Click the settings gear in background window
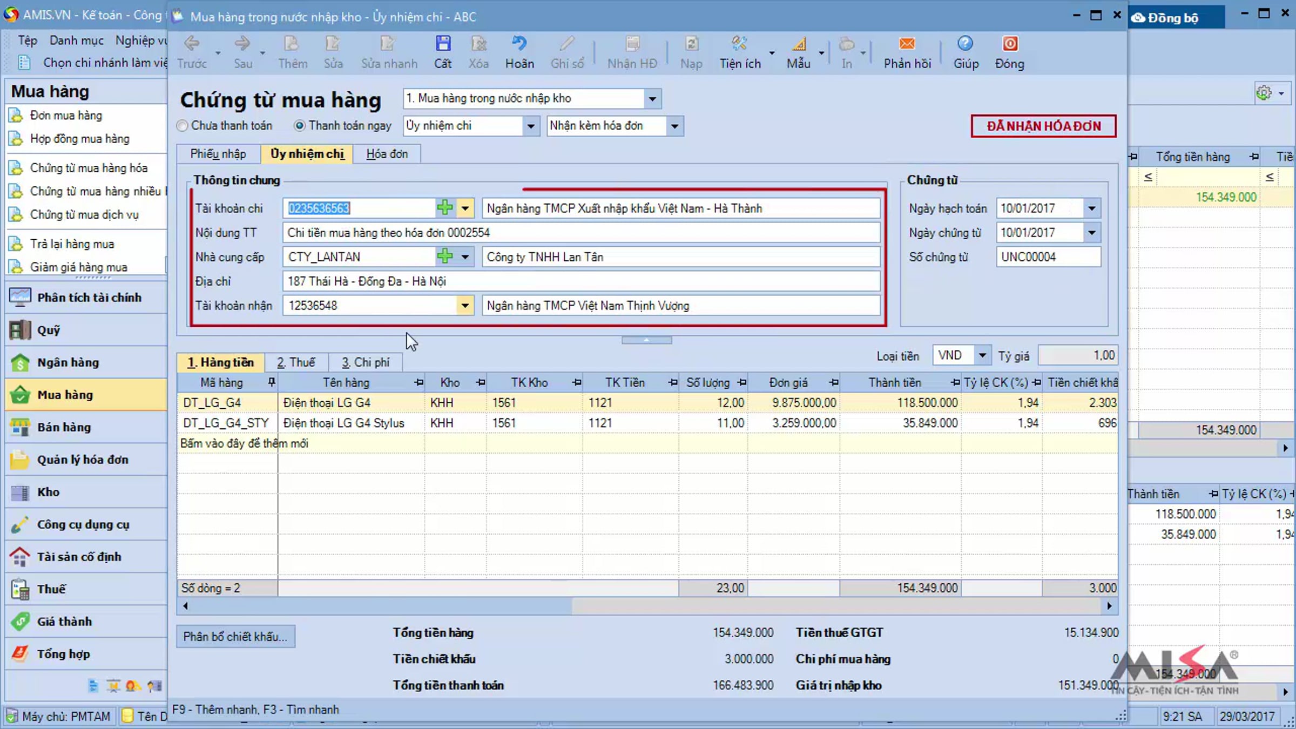 [1264, 93]
